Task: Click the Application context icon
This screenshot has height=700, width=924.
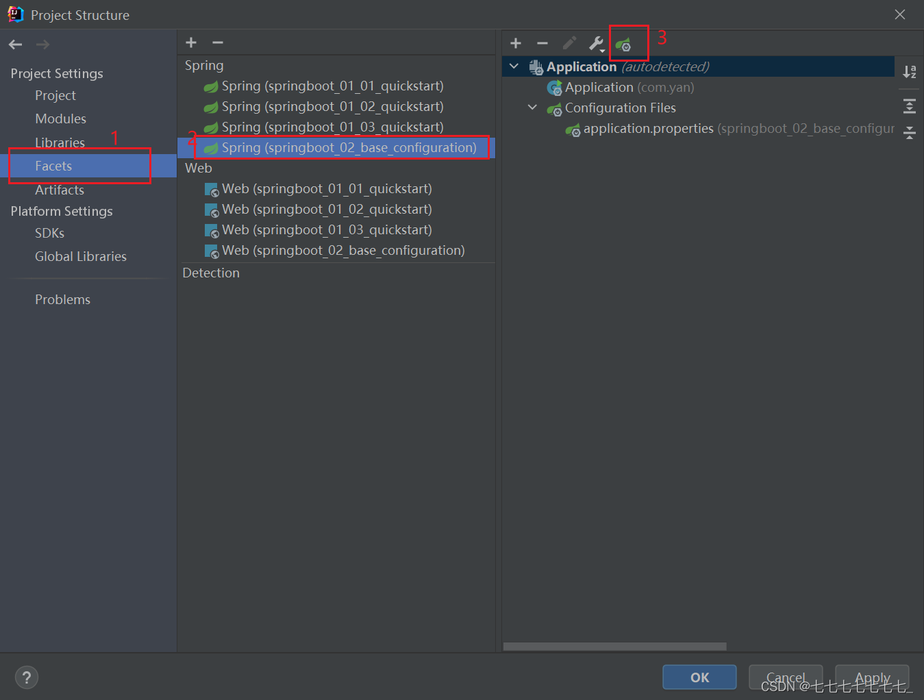Action: point(536,67)
